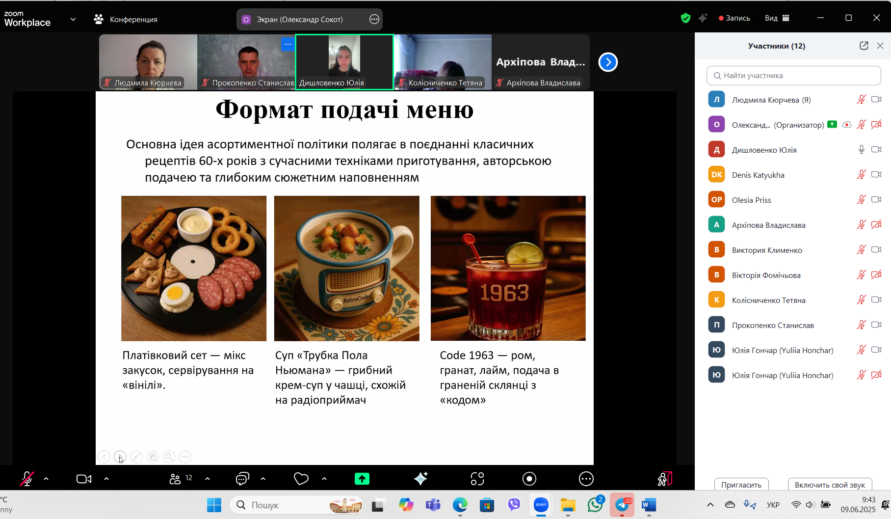Screen dimensions: 891x519
Task: Click the green Share Screen icon
Action: [362, 479]
